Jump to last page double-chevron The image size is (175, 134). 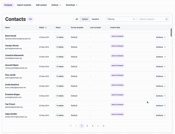tap(104, 126)
